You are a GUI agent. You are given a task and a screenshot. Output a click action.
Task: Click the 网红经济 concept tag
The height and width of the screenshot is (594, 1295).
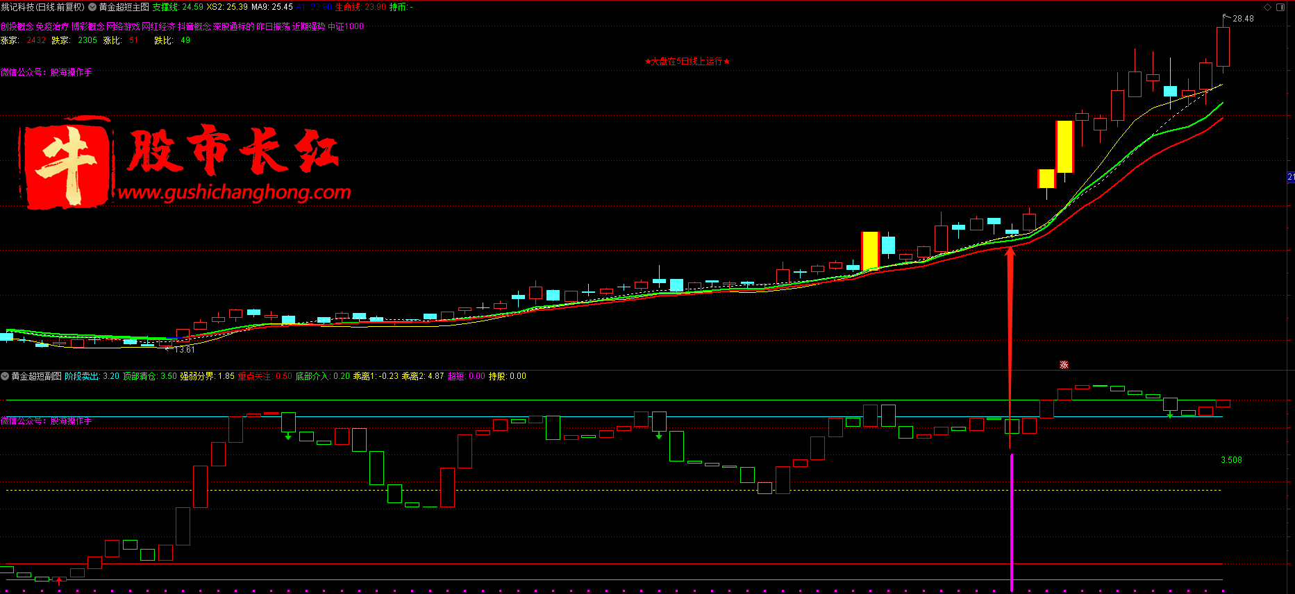pyautogui.click(x=158, y=26)
